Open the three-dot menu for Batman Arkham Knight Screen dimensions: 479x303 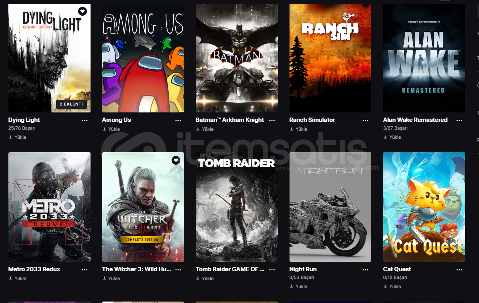click(272, 120)
